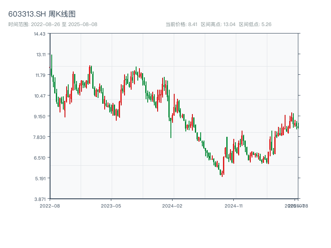Image resolution: width=331 pixels, height=248 pixels.
Task: Select the 5.191 price axis label
Action: coord(40,179)
